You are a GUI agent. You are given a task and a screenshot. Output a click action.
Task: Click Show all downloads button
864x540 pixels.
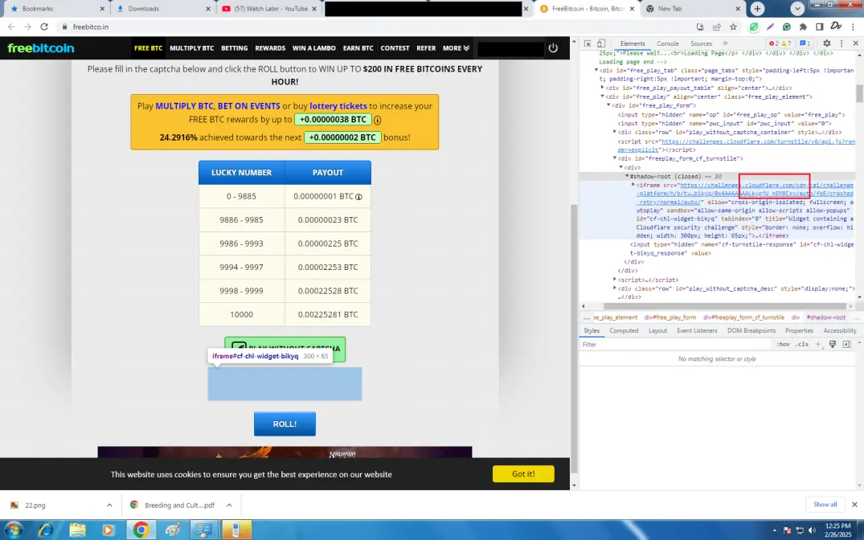[x=825, y=504]
